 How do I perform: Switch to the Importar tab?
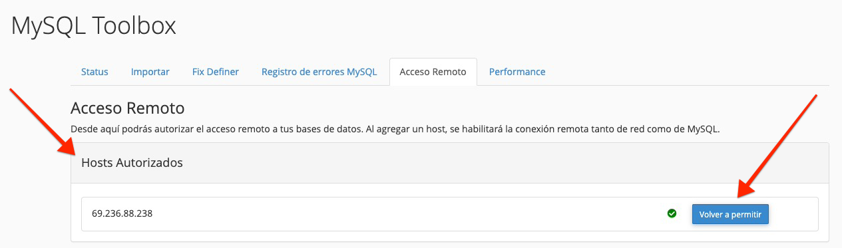150,72
